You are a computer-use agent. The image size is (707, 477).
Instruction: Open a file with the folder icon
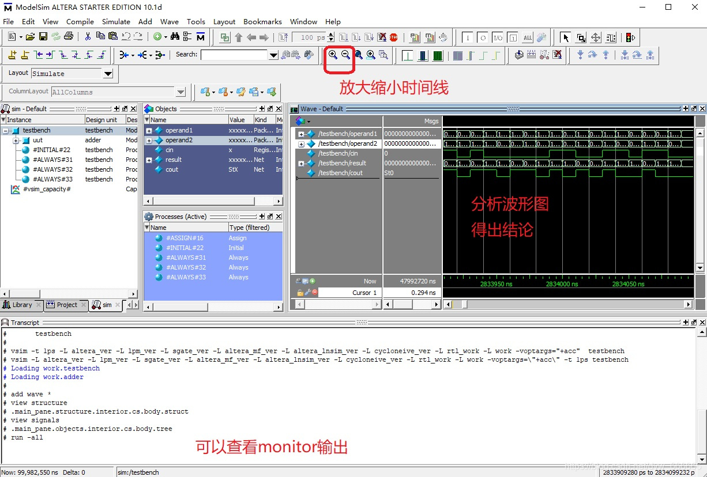[30, 37]
